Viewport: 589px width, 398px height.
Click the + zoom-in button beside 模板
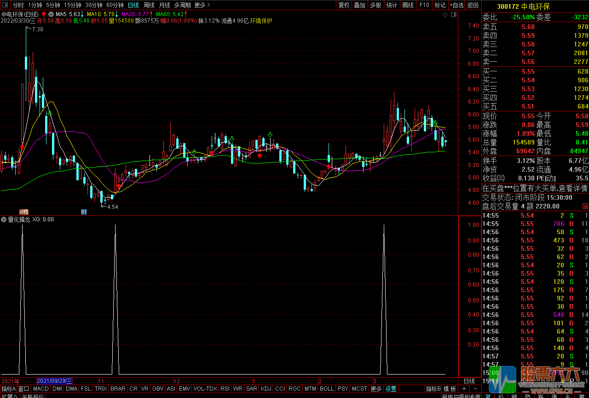464,389
